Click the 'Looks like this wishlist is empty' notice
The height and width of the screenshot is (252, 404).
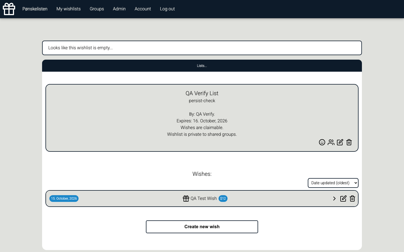pos(202,48)
